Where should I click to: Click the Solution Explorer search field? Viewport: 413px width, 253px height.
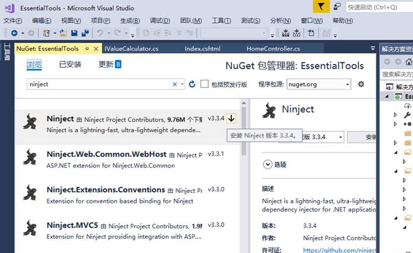point(397,74)
